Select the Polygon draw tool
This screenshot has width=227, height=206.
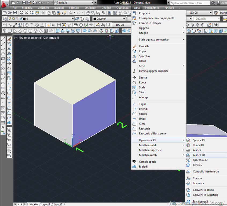[x=3, y=54]
